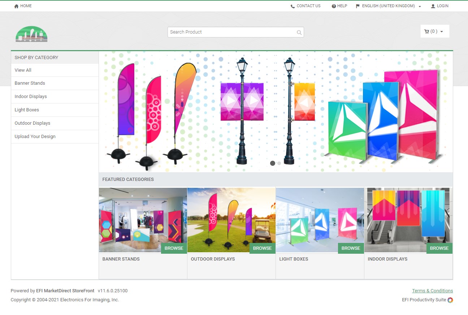
Task: Select the first carousel slide dot
Action: [273, 163]
